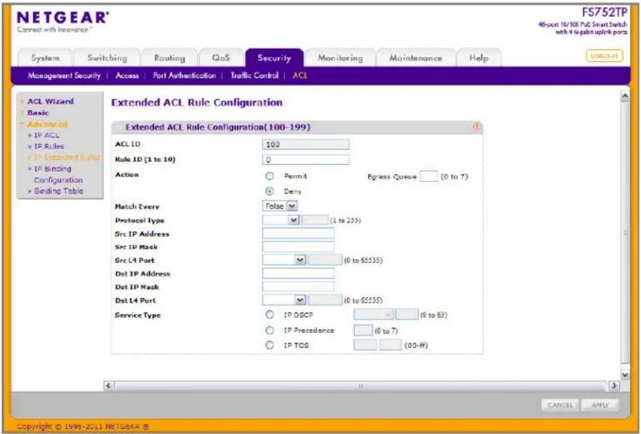Screen dimensions: 641x434
Task: Click the horizontal scrollbar right arrow
Action: tap(614, 385)
